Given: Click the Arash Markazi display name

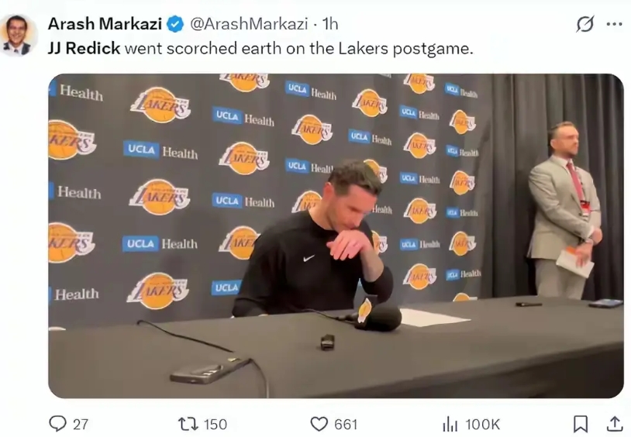Looking at the screenshot, I should tap(105, 24).
